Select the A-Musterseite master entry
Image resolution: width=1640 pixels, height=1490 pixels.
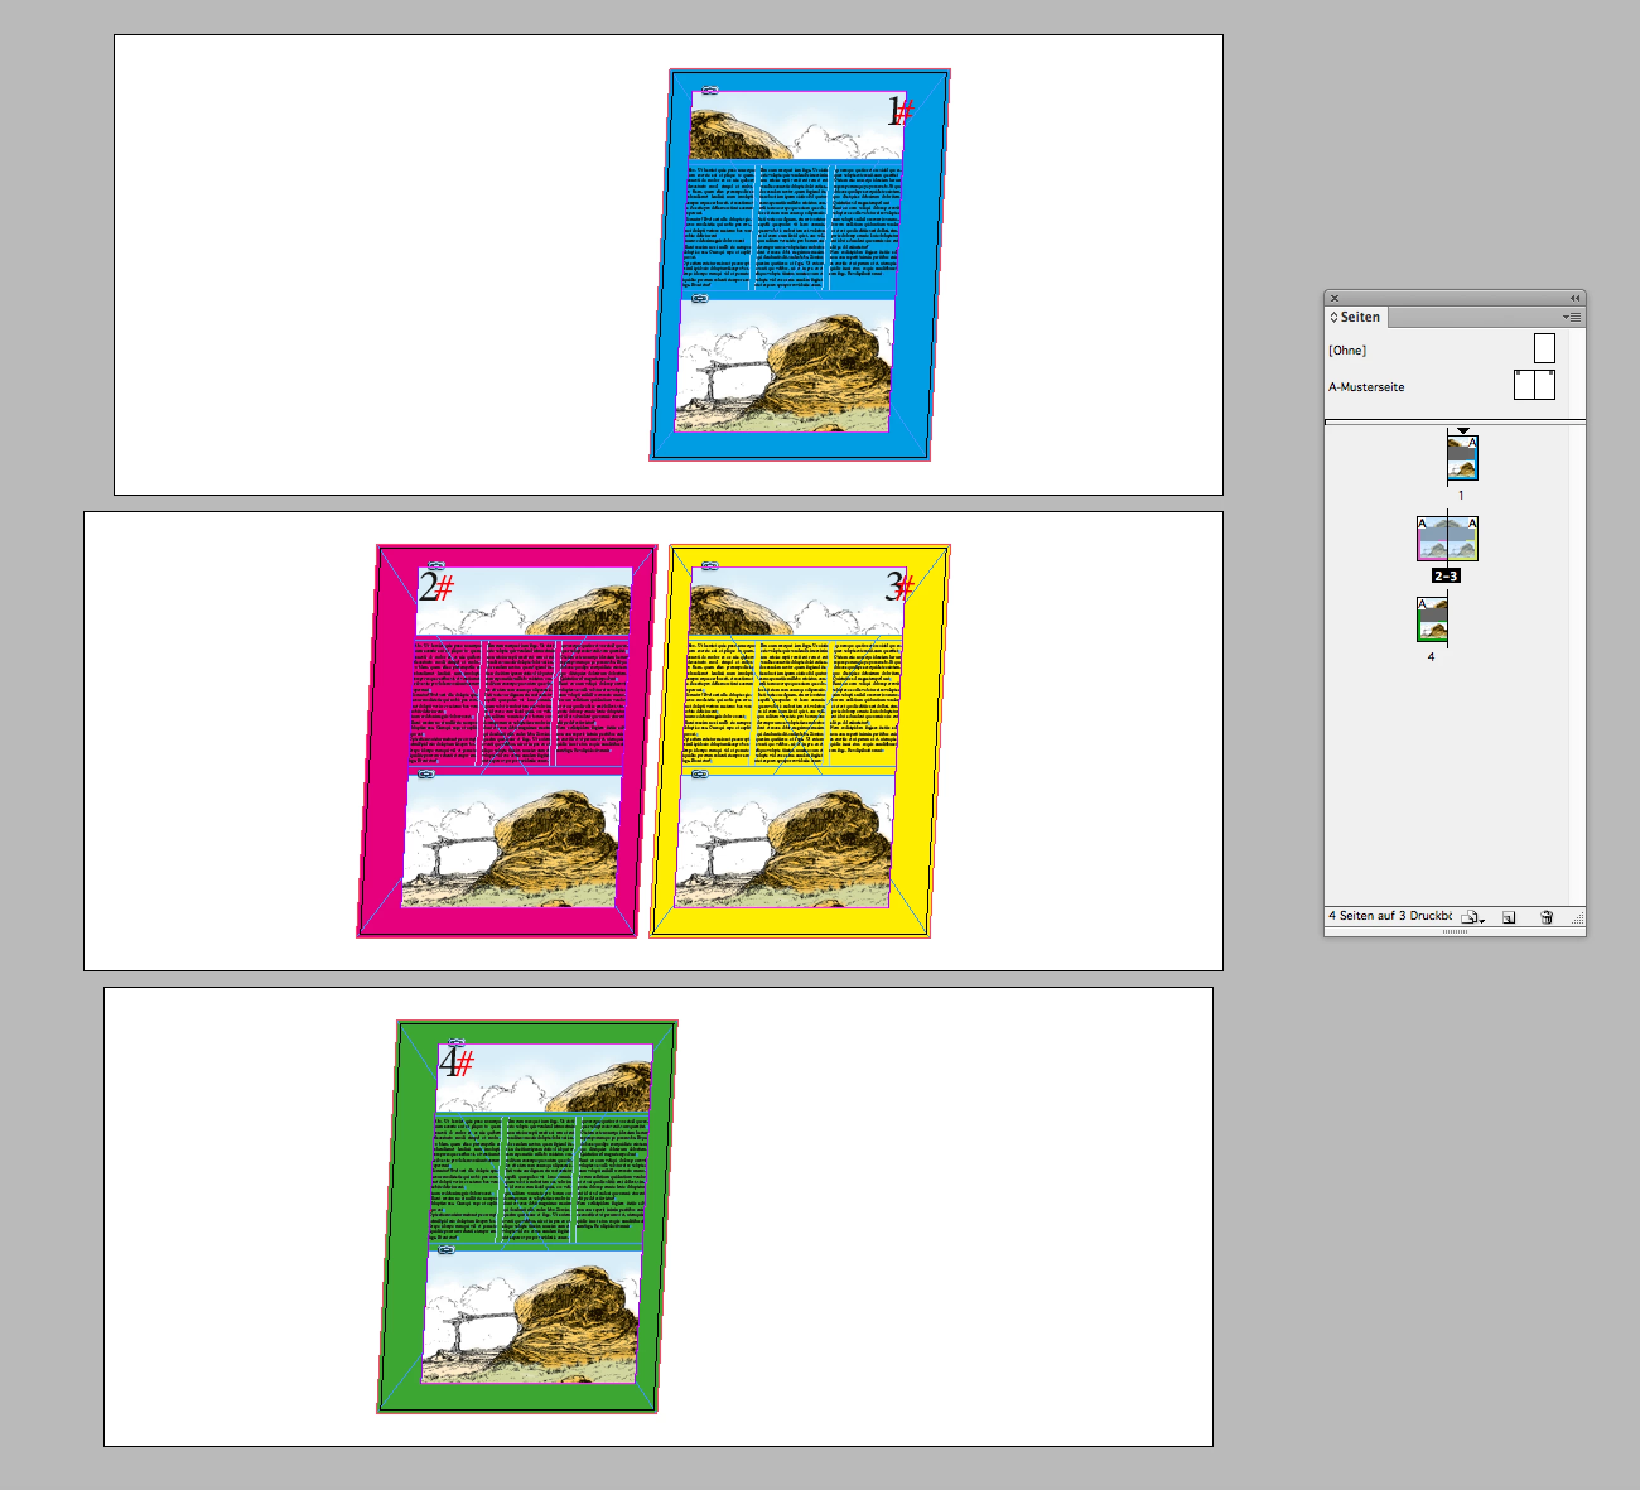coord(1366,387)
